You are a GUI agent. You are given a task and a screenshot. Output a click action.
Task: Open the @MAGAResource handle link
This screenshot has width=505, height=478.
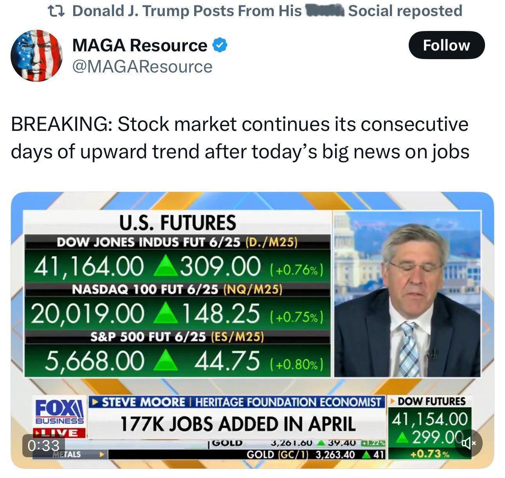(142, 67)
